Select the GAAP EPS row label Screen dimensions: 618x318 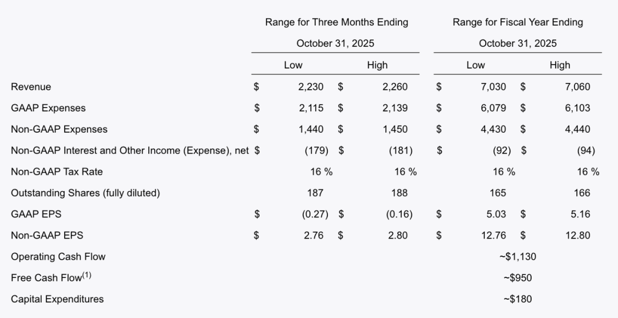pyautogui.click(x=36, y=214)
